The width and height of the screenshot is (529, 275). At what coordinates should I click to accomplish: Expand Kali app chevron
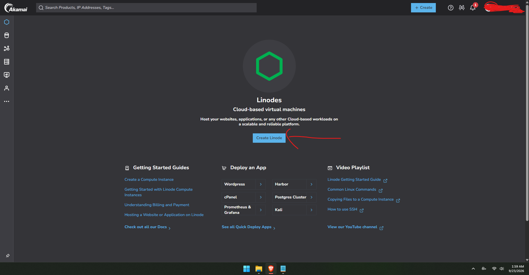pyautogui.click(x=312, y=210)
